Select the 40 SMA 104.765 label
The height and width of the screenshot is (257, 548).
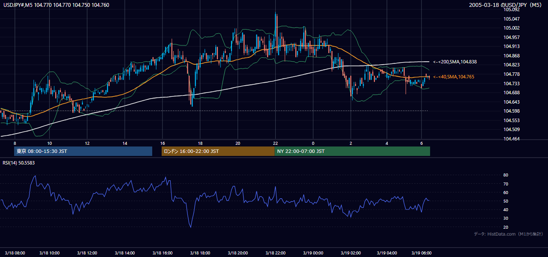click(454, 77)
